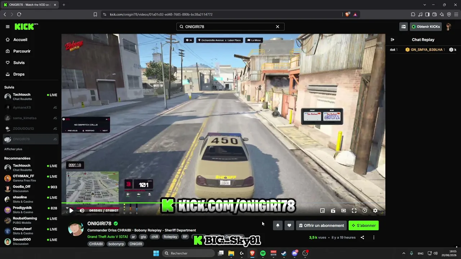Turn on notifications with bell icon

pyautogui.click(x=278, y=226)
